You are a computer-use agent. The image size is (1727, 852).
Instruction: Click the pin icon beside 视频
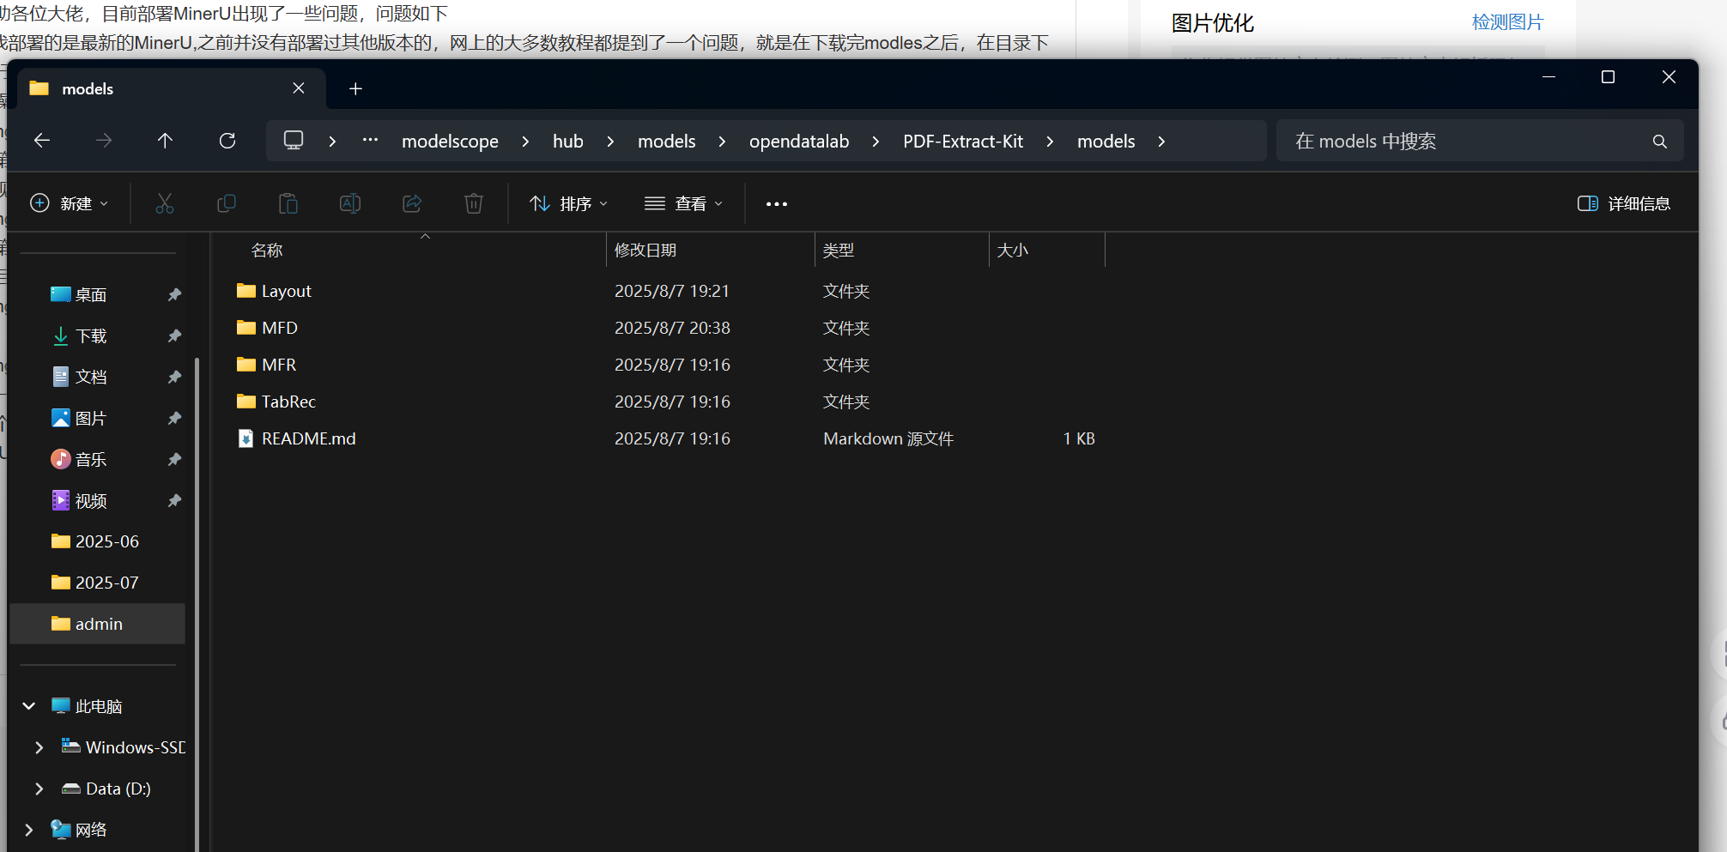pyautogui.click(x=174, y=500)
